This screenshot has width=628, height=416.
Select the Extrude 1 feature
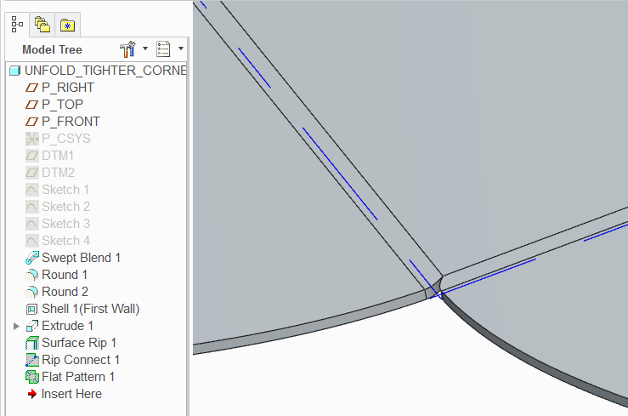[67, 326]
